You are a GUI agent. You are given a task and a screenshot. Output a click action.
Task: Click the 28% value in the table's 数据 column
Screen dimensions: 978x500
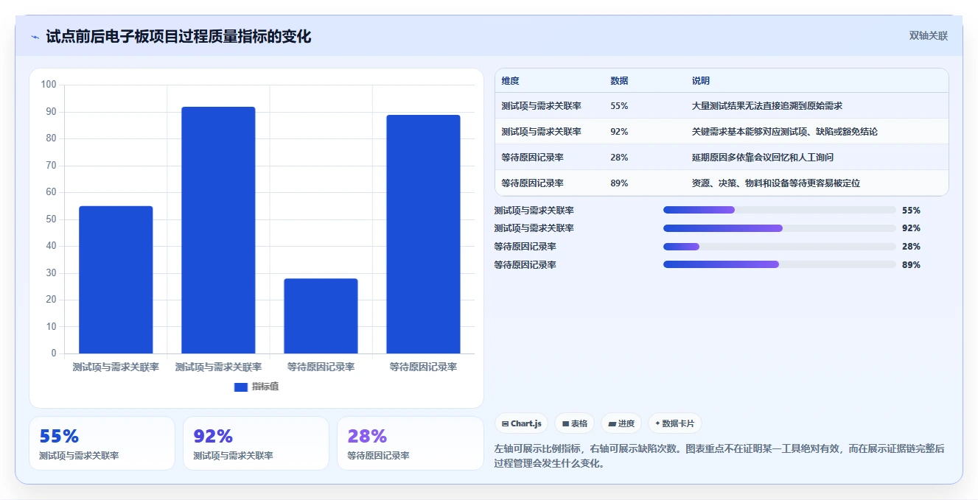tap(619, 158)
